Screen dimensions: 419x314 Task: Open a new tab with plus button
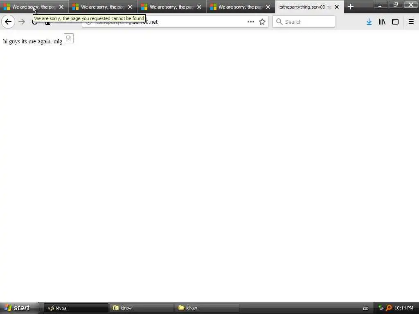[x=351, y=7]
